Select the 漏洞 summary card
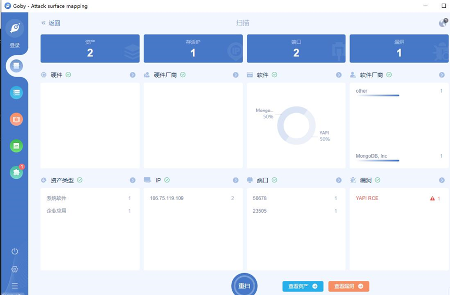The width and height of the screenshot is (450, 295). tap(399, 48)
